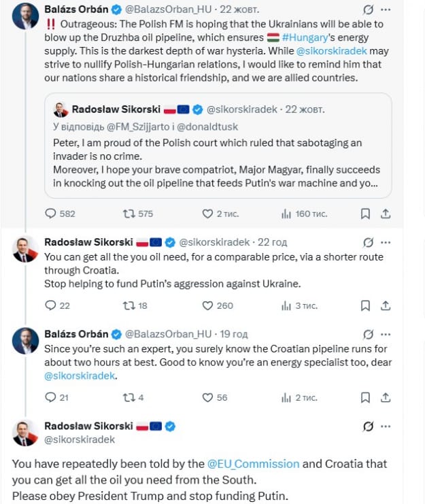Like Sikorski's reply with 260 likes
425x504 pixels.
tap(208, 305)
